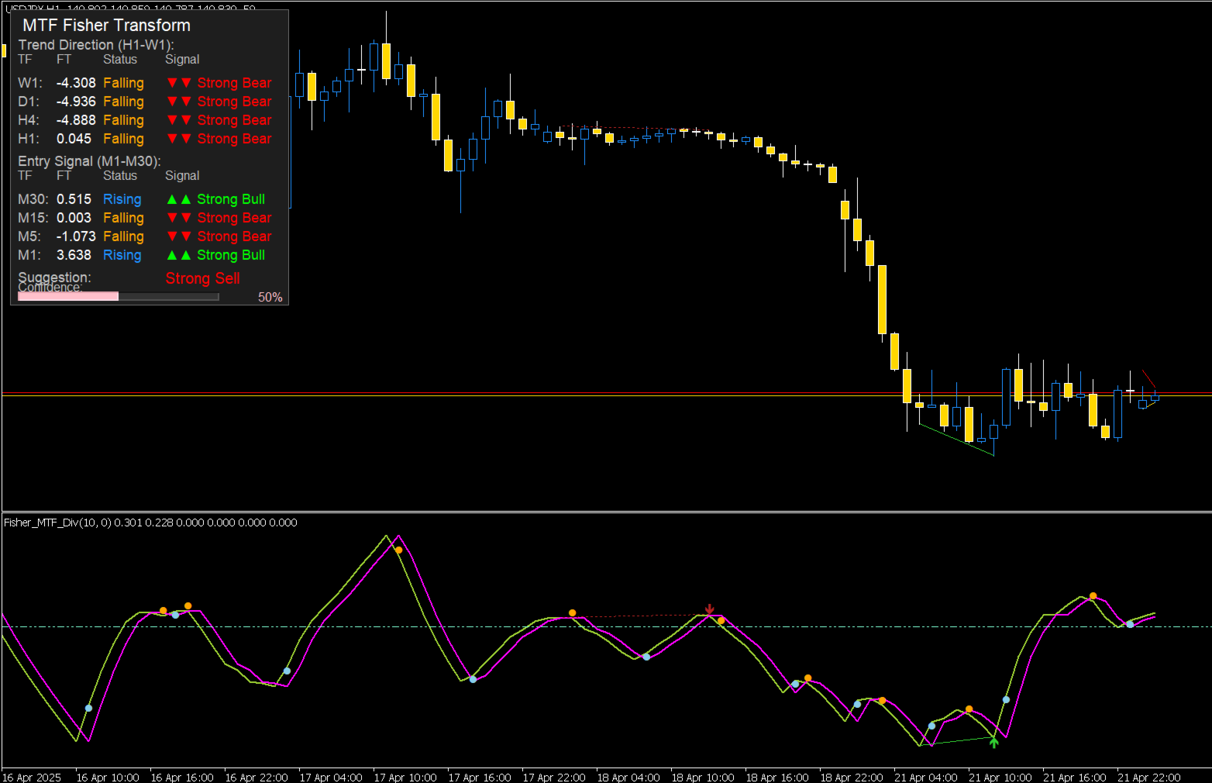Click the 50% confidence percentage label
The height and width of the screenshot is (783, 1212).
270,296
